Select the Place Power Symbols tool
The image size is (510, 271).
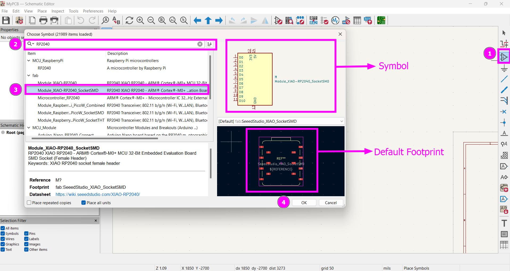pos(504,68)
